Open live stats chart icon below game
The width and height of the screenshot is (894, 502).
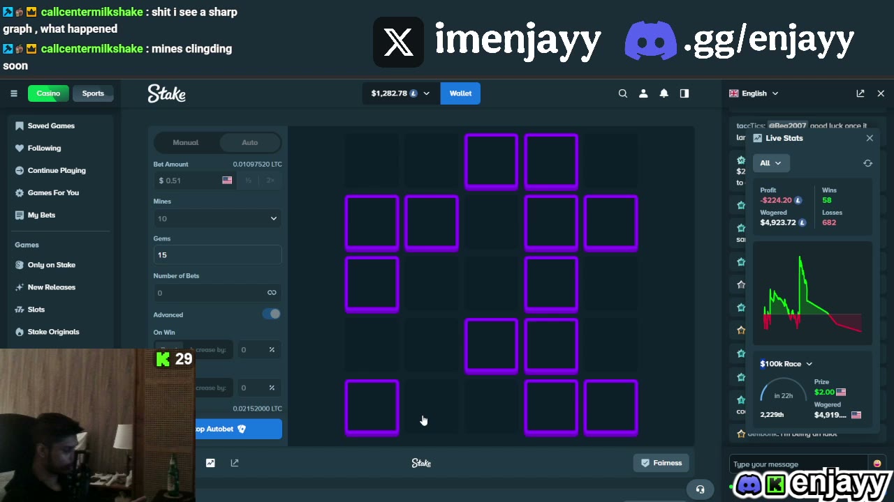coord(210,463)
